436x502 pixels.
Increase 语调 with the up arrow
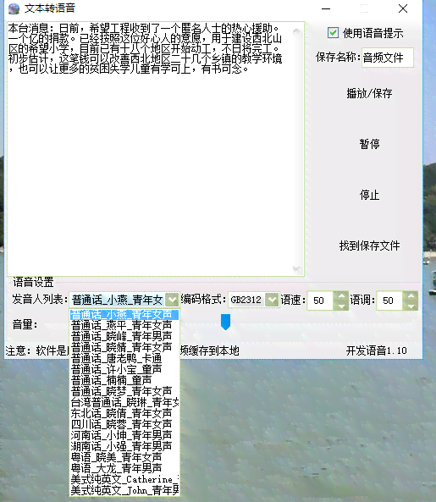pyautogui.click(x=411, y=295)
